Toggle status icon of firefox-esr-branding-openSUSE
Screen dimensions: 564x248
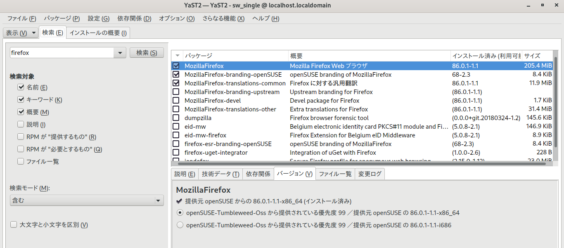coord(176,144)
